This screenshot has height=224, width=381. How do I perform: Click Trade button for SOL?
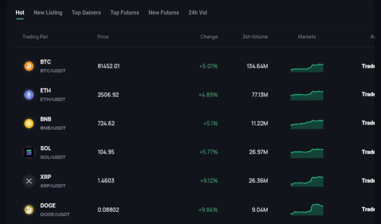click(368, 152)
